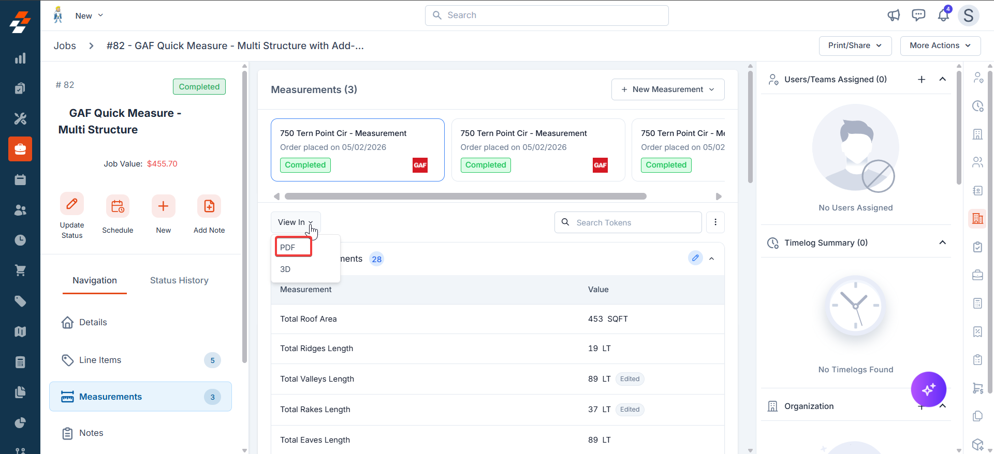Open the New dropdown in the header
The width and height of the screenshot is (994, 454).
point(89,16)
